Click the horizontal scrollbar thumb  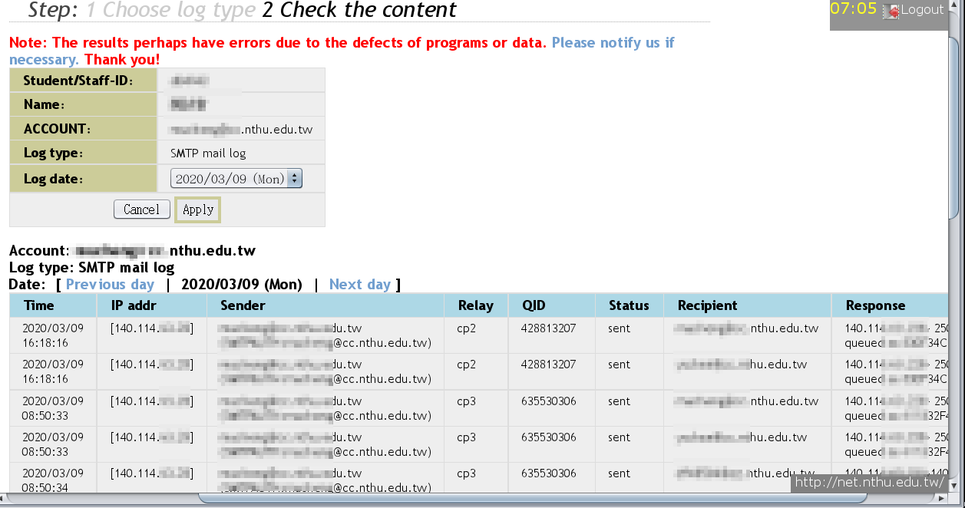click(x=532, y=499)
